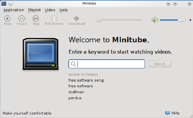Open the Application menu

pos(14,10)
